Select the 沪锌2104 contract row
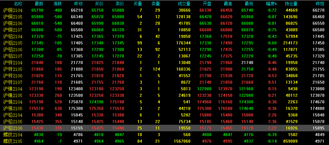This screenshot has height=145, width=329. (x=164, y=63)
